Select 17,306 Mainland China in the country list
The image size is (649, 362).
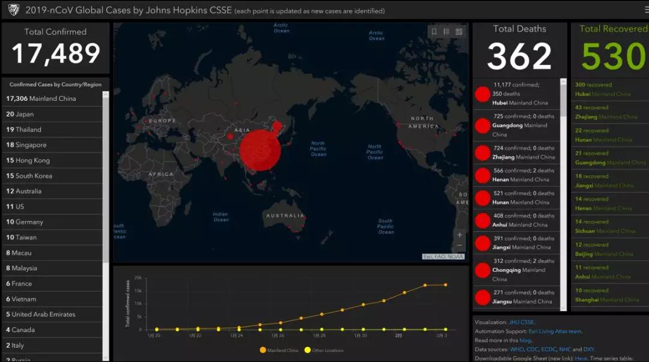[x=41, y=98]
